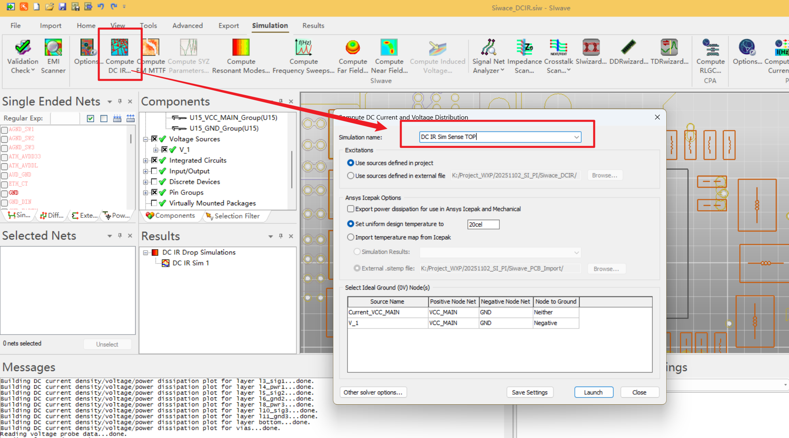Select Import temperature map from Icepak
The height and width of the screenshot is (438, 789).
tap(351, 237)
